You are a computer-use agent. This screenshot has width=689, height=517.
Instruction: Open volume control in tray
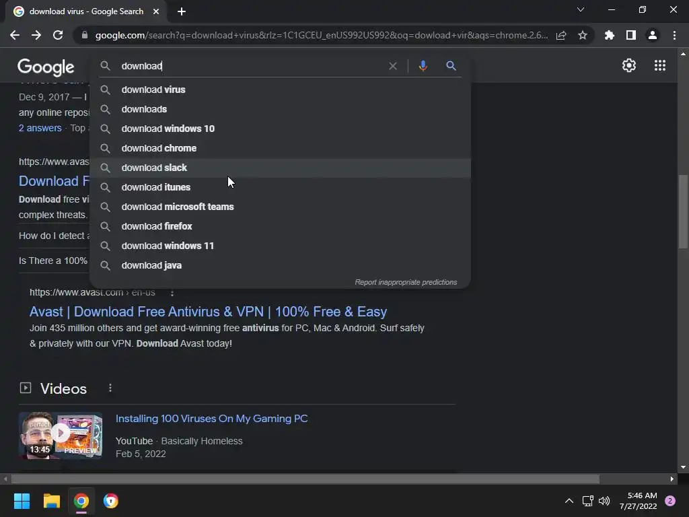605,501
